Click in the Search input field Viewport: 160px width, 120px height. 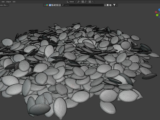(x=83, y=5)
